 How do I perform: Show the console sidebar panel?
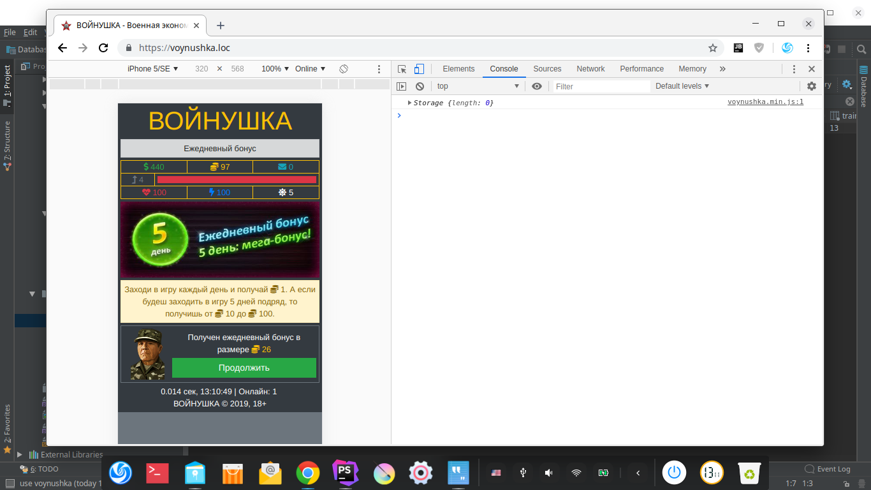point(401,86)
